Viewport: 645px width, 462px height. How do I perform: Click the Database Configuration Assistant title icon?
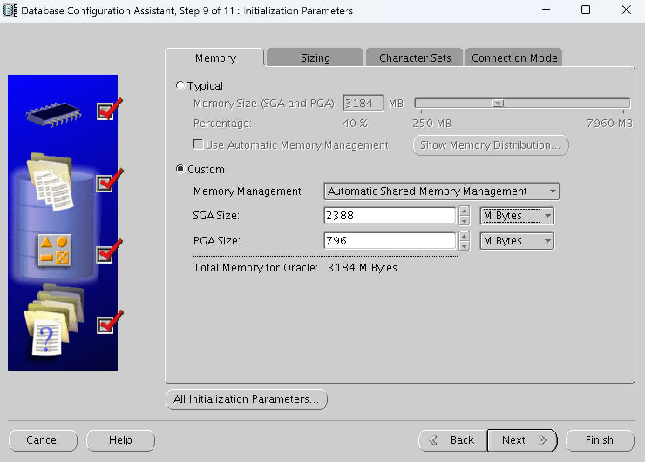[10, 10]
